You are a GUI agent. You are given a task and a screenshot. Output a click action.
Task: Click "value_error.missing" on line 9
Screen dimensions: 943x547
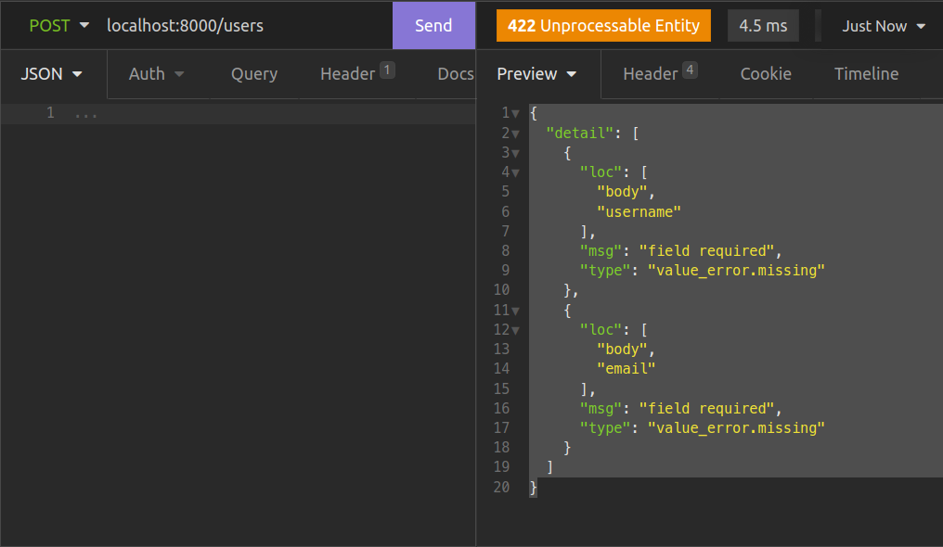(736, 270)
